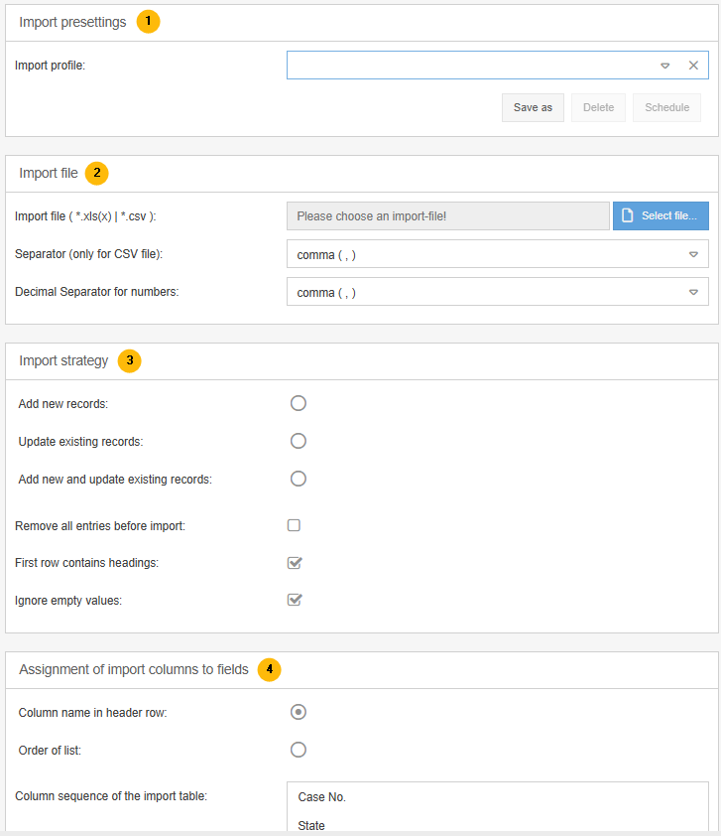Toggle 'First row contains headings' checkbox
This screenshot has height=836, width=721.
point(294,563)
